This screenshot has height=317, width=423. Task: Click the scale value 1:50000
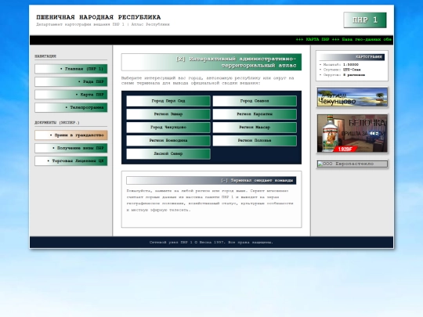pyautogui.click(x=351, y=65)
